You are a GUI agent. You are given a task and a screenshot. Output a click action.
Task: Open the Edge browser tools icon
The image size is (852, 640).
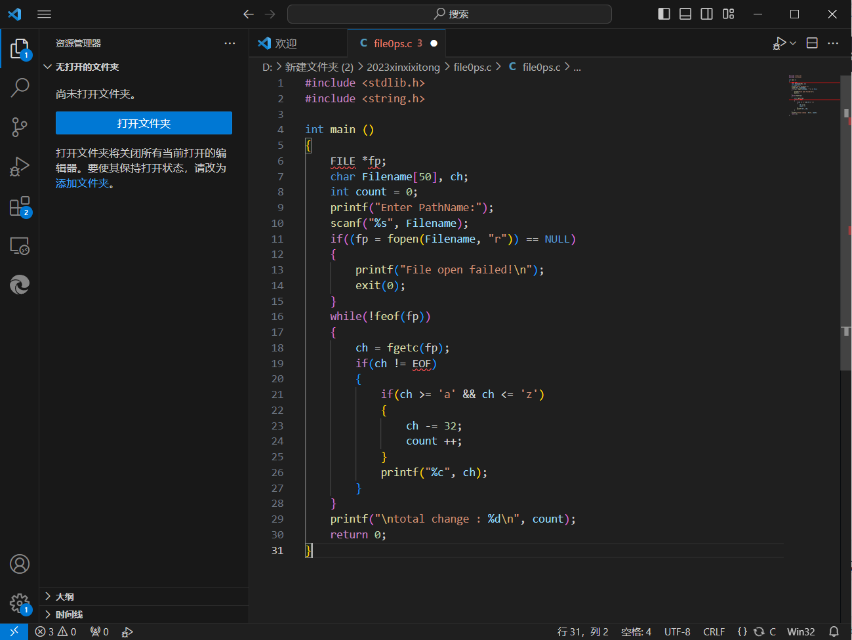pyautogui.click(x=20, y=285)
